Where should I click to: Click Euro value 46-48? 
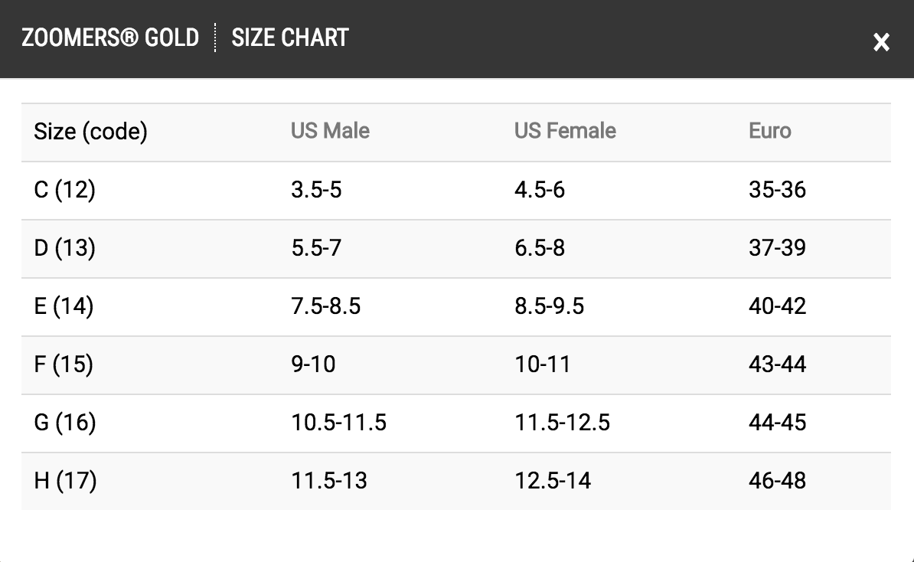[777, 481]
